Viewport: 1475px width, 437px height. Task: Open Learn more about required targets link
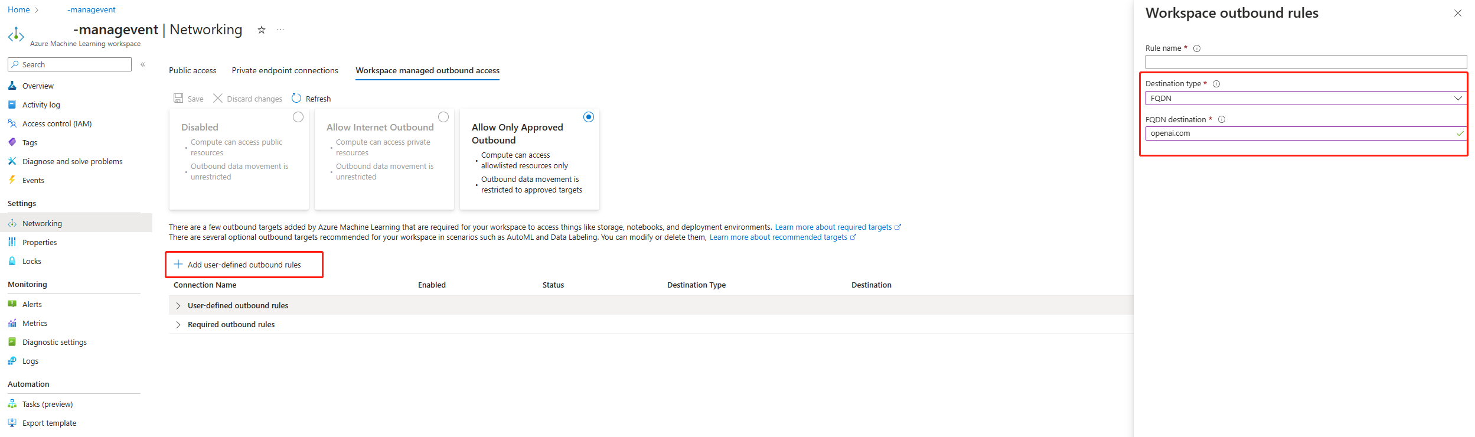(x=838, y=227)
